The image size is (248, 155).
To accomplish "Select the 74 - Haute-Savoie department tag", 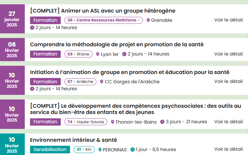I will pyautogui.click(x=86, y=122).
